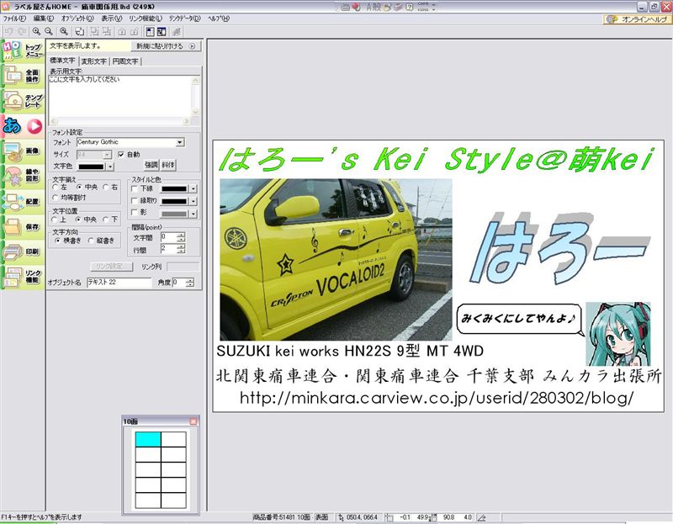Click the overlapping-squares toolbar icon after magnifiers

(x=79, y=31)
